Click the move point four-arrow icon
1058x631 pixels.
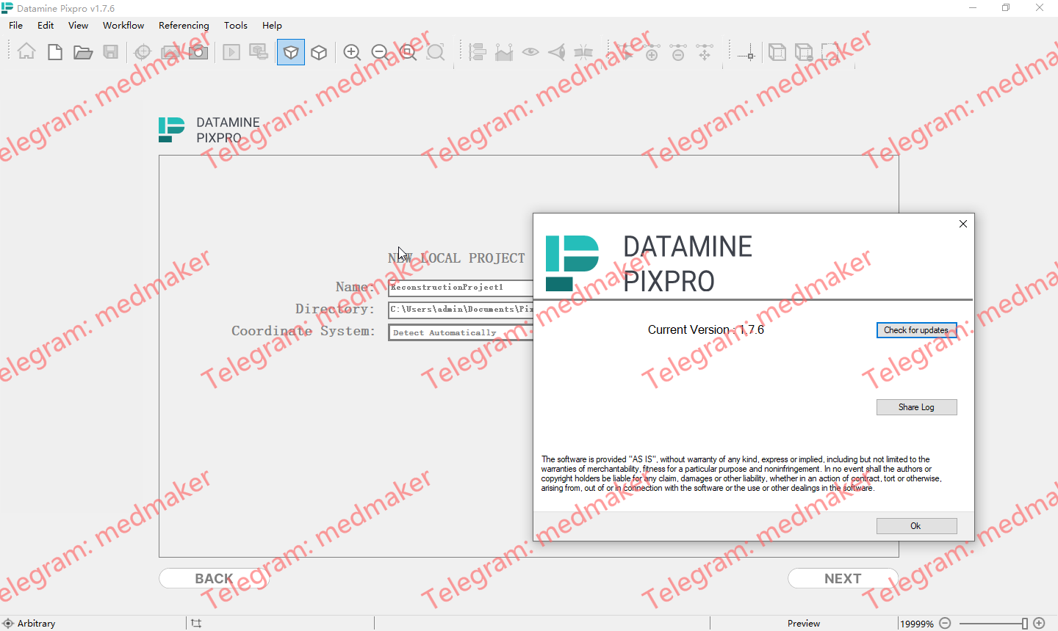click(x=705, y=52)
